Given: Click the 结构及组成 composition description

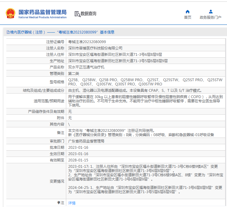Looking at the screenshot, I should (135, 91).
